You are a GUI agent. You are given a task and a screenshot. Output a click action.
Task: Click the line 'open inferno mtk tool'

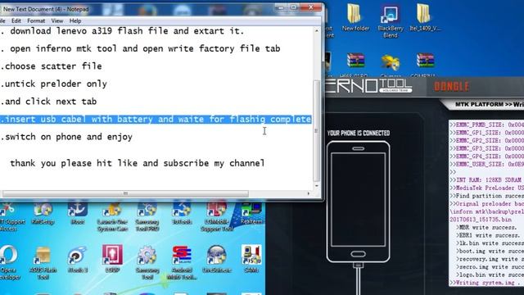[140, 49]
